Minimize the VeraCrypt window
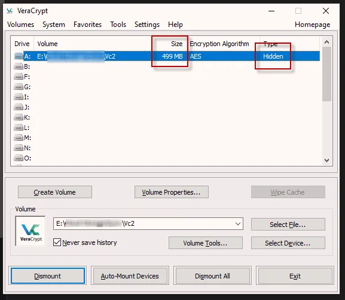Screen dimensions: 345x300 [x=271, y=11]
